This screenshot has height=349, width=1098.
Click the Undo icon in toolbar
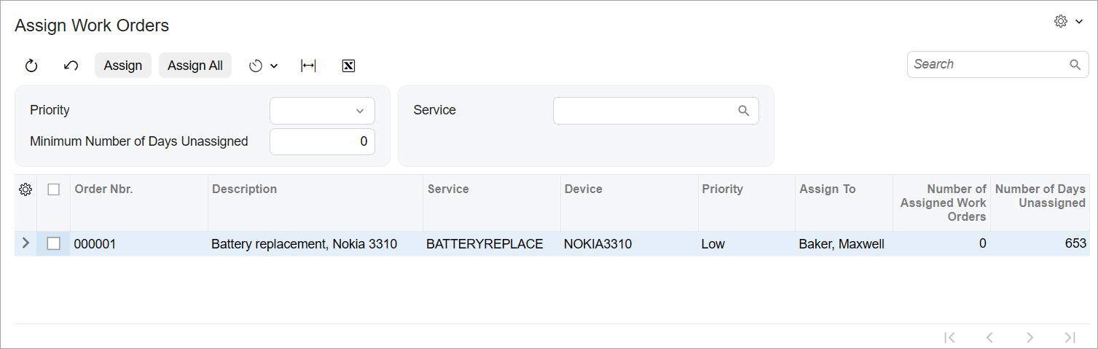(71, 66)
